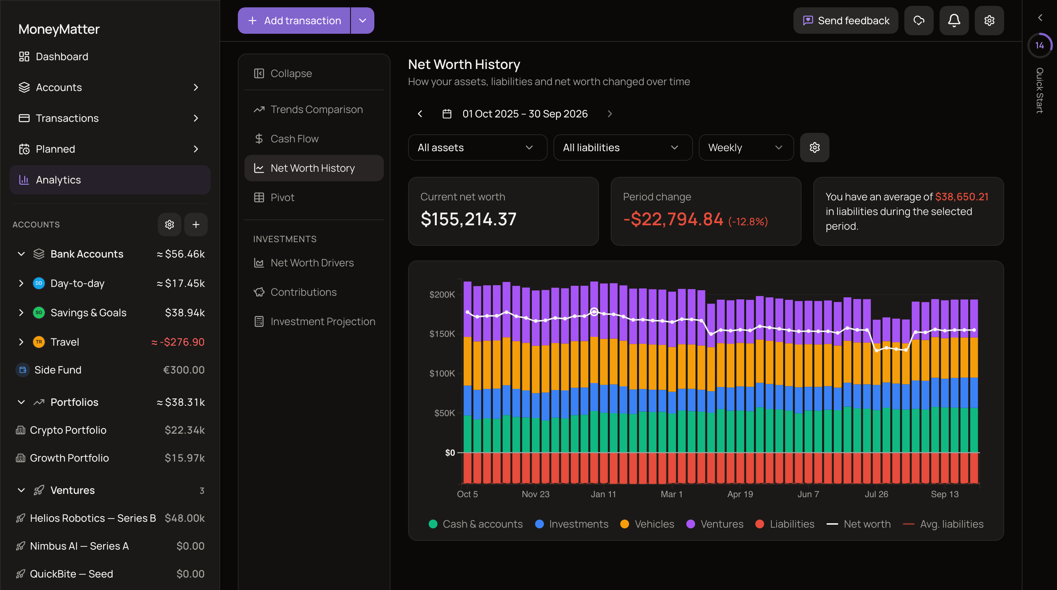
Task: Toggle Investments legend series
Action: point(571,524)
